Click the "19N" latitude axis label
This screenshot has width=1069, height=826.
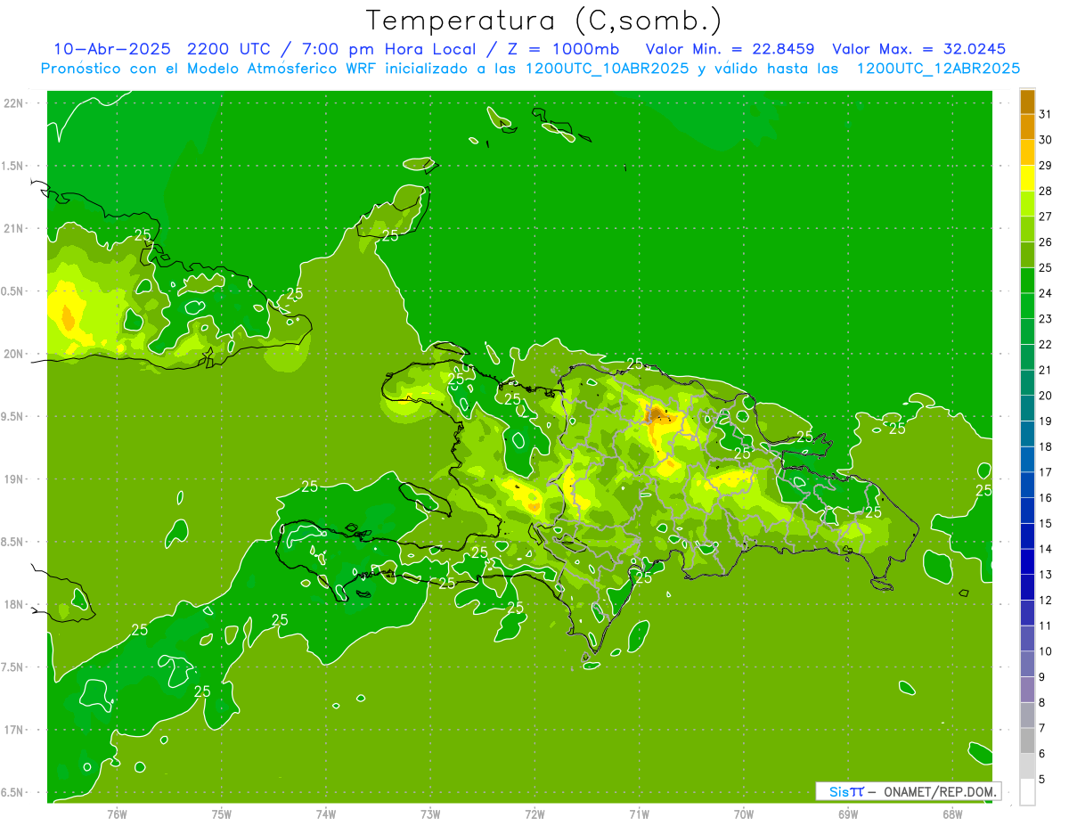click(14, 478)
